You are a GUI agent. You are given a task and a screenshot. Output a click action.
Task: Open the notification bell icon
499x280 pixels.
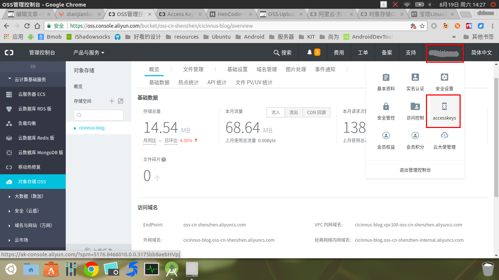click(x=310, y=52)
